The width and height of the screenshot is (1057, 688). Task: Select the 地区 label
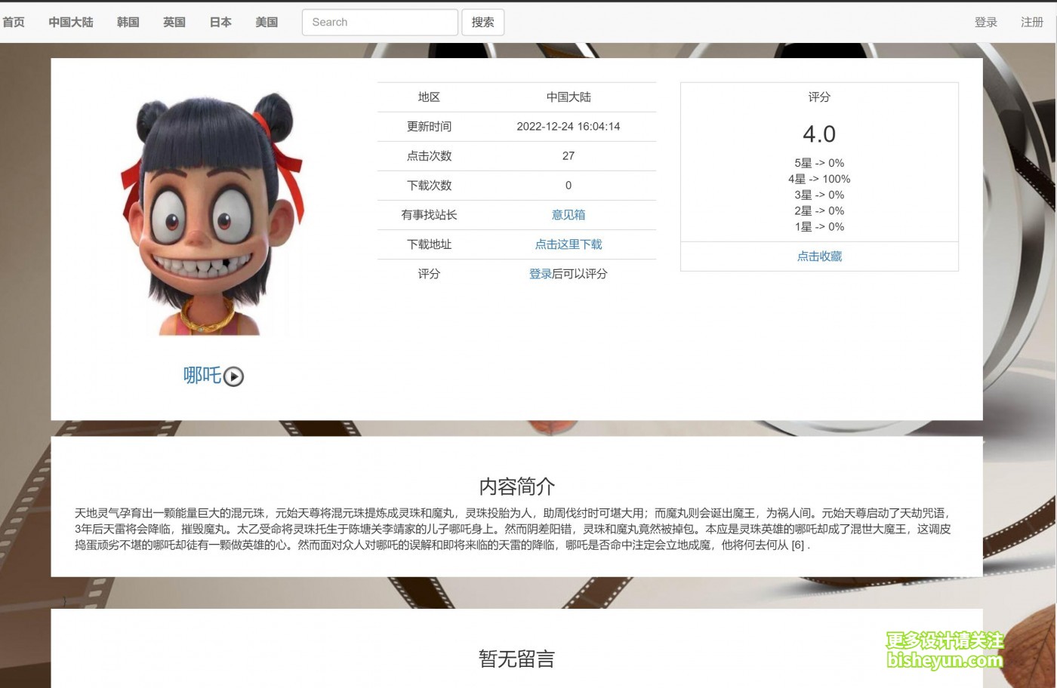pyautogui.click(x=429, y=97)
